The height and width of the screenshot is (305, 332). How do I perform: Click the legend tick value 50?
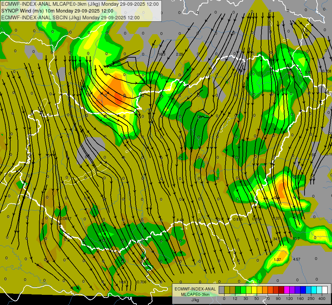click(x=257, y=299)
